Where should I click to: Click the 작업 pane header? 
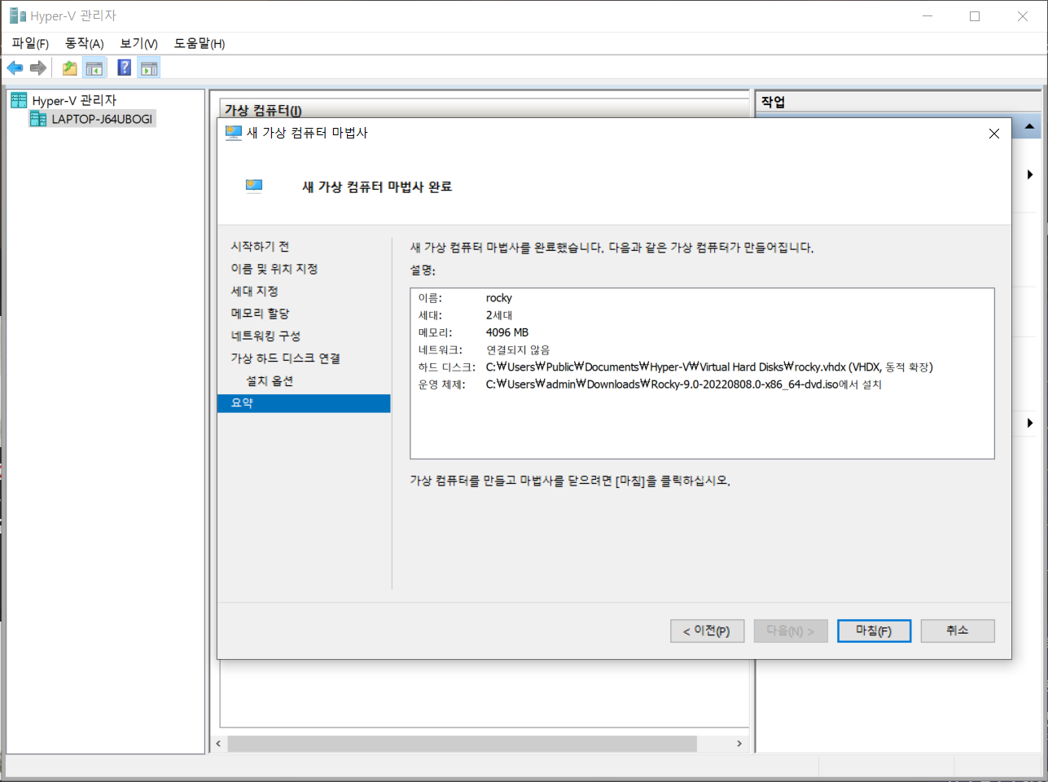click(773, 102)
